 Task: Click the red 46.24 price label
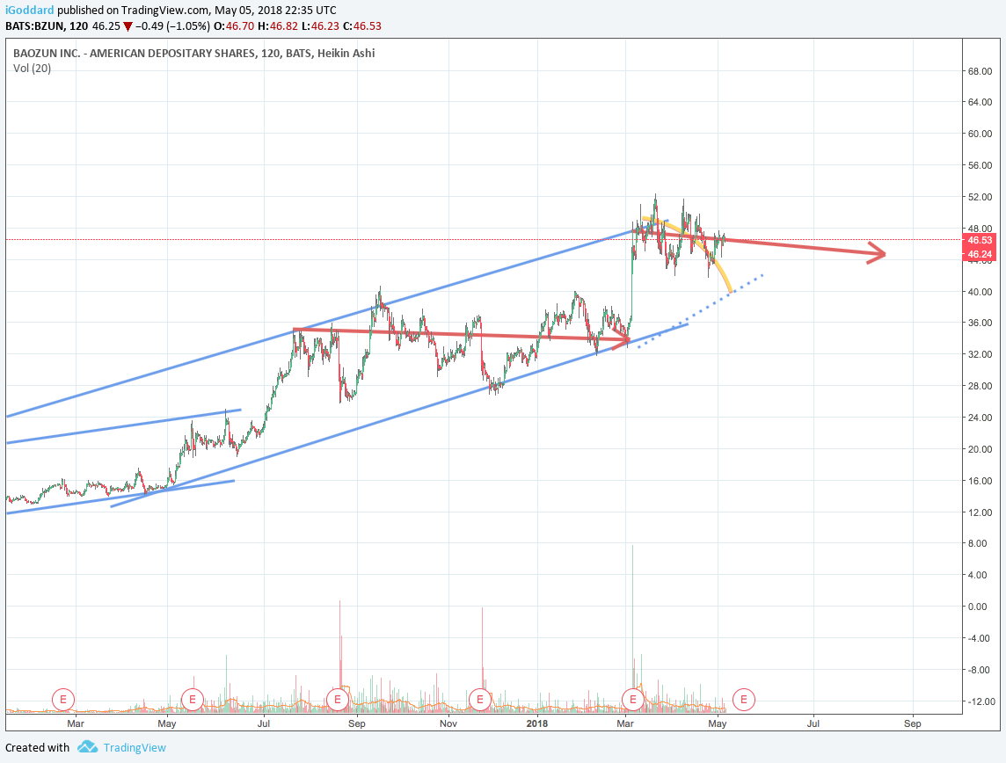click(979, 254)
